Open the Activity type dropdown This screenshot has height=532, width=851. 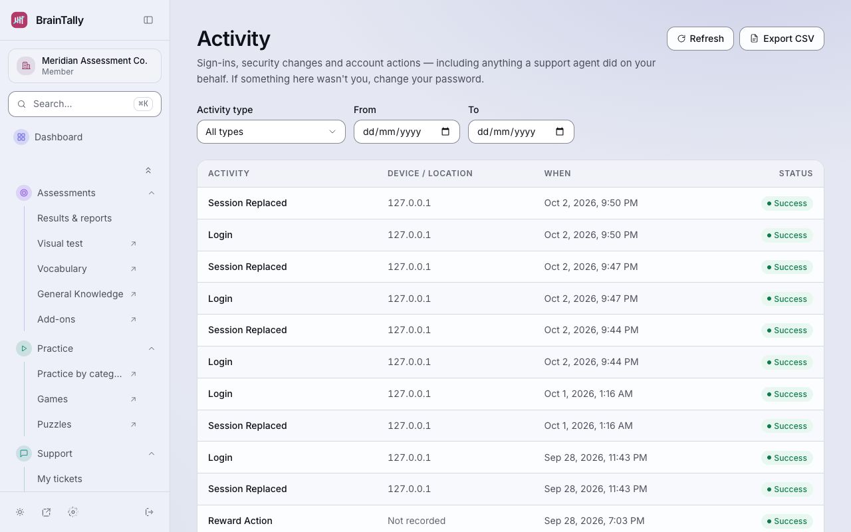point(271,132)
